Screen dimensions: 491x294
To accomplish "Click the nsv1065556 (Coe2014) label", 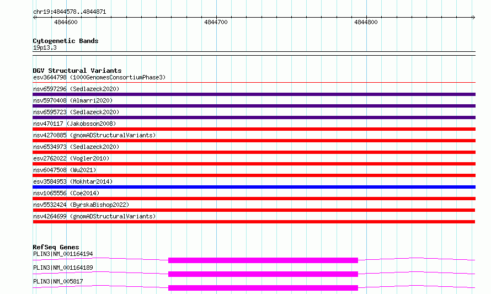I will point(66,193).
